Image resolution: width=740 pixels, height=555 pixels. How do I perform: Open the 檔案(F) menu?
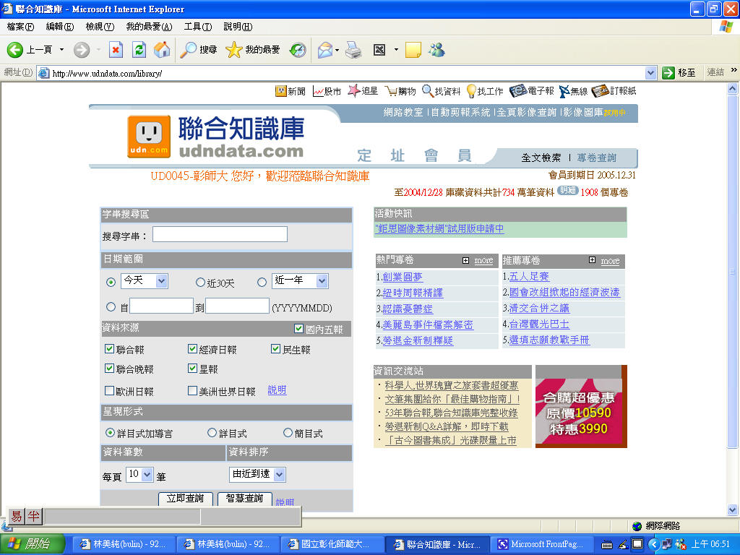click(20, 27)
